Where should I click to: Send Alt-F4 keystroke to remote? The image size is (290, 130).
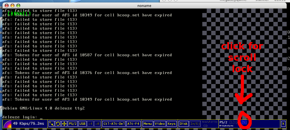pos(133,124)
